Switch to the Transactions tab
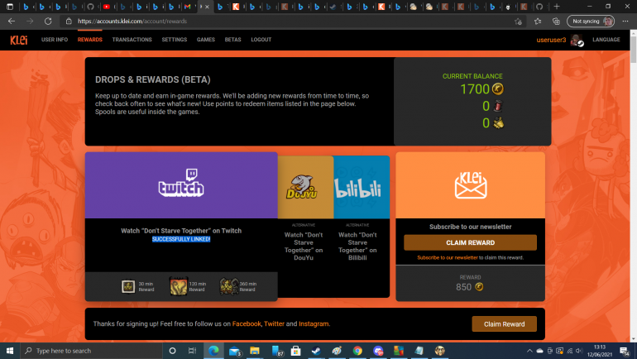 tap(132, 40)
